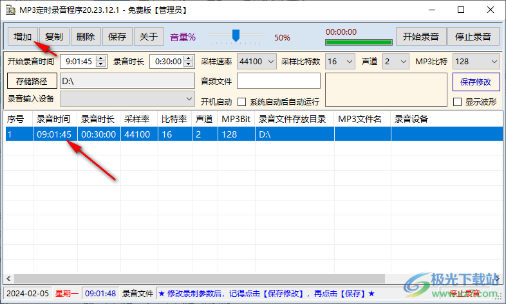Select row 1 cell 09:01:45
The height and width of the screenshot is (304, 506).
(55, 134)
